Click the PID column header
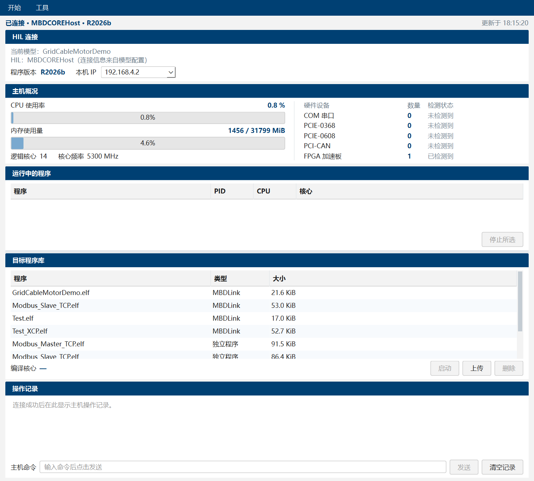Image resolution: width=534 pixels, height=481 pixels. pos(232,191)
